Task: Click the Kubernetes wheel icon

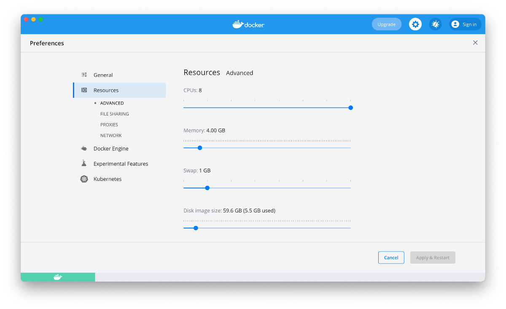Action: click(84, 179)
